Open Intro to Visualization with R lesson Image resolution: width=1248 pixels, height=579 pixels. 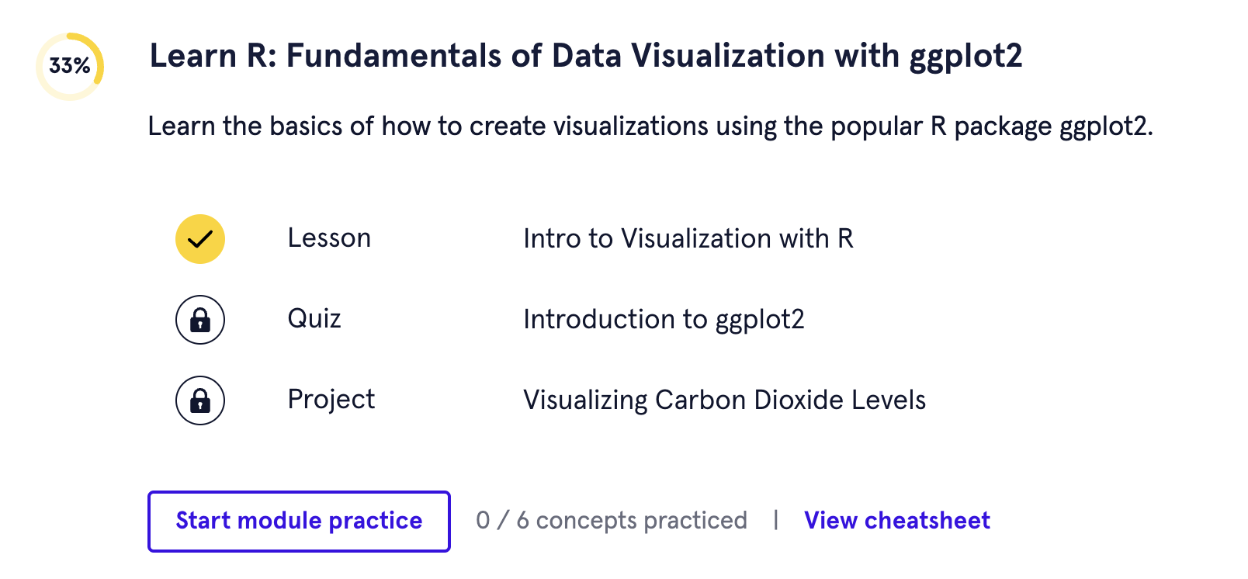point(688,238)
